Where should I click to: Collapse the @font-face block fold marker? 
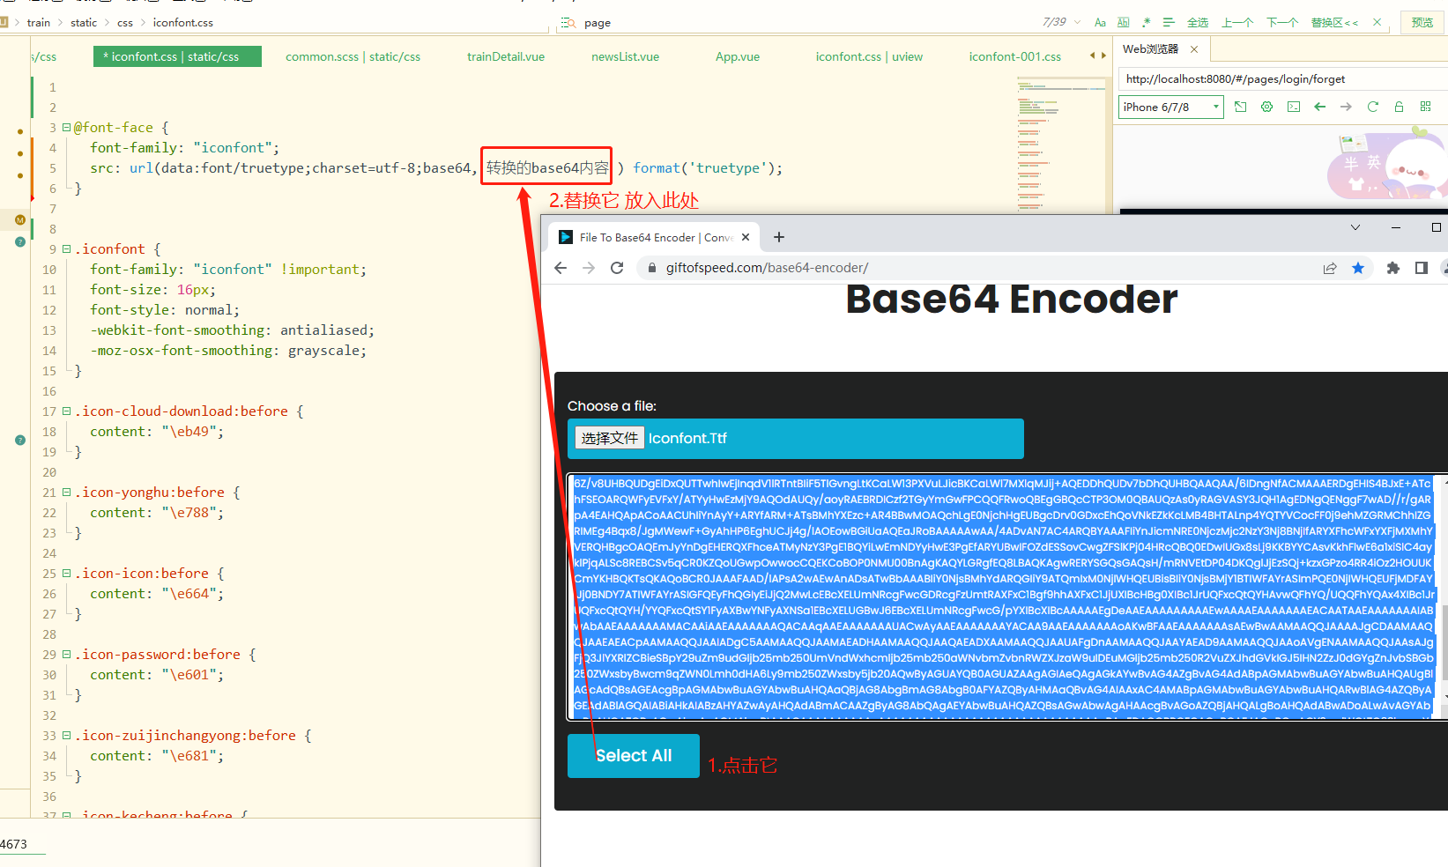pos(66,128)
